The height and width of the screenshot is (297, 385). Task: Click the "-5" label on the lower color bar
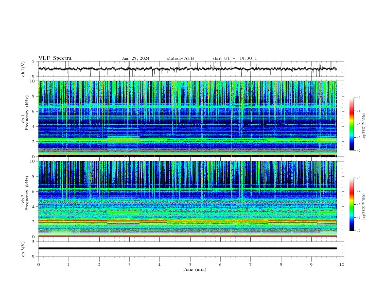pyautogui.click(x=358, y=204)
